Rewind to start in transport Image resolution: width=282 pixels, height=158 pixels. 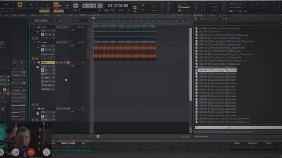click(x=75, y=6)
